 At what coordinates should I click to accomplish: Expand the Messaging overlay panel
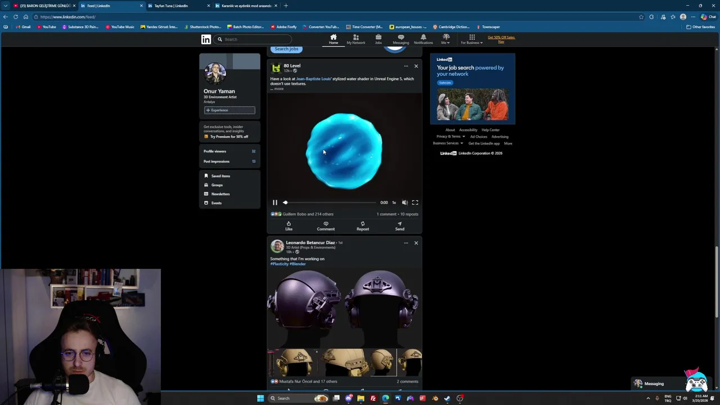pos(654,384)
